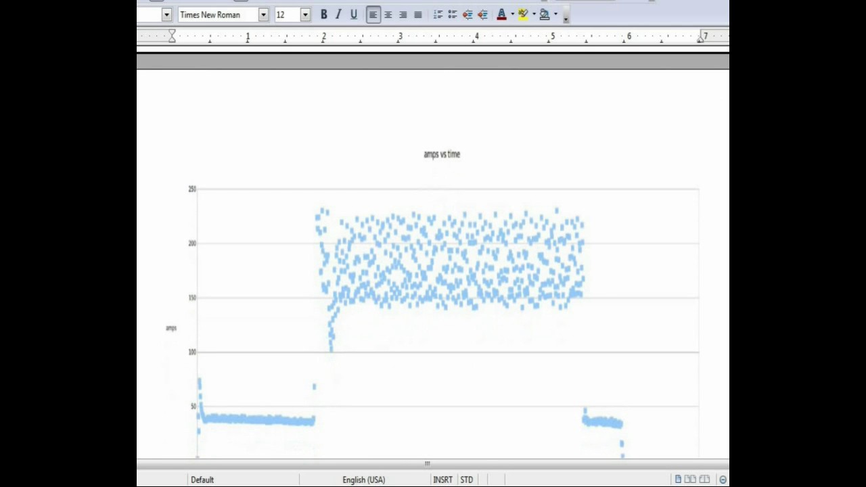Expand the paragraph style dropdown arrow
The width and height of the screenshot is (866, 487).
point(166,15)
